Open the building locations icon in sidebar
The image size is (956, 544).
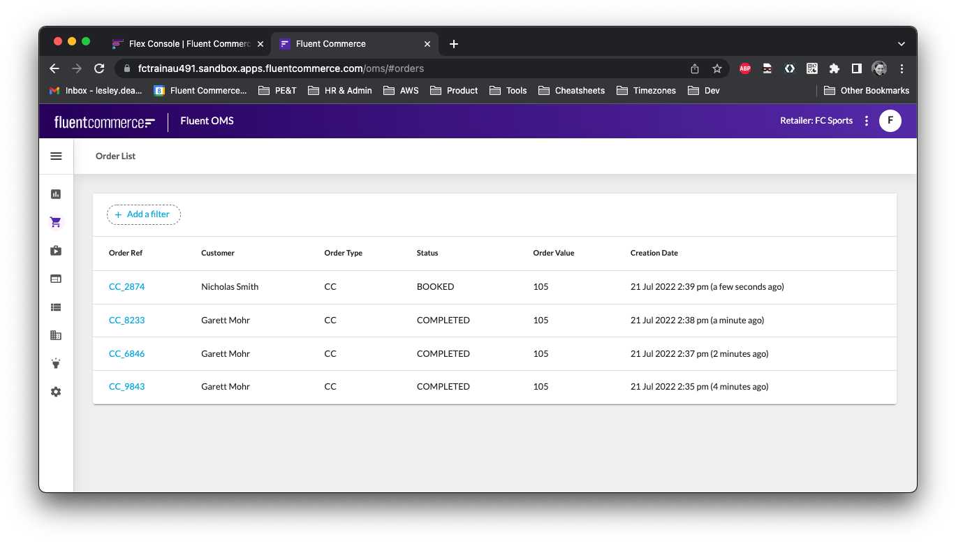click(x=56, y=335)
